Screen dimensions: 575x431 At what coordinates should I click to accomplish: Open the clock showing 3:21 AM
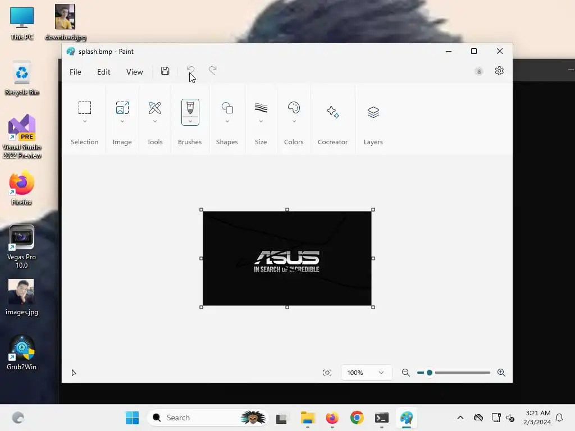pos(537,418)
